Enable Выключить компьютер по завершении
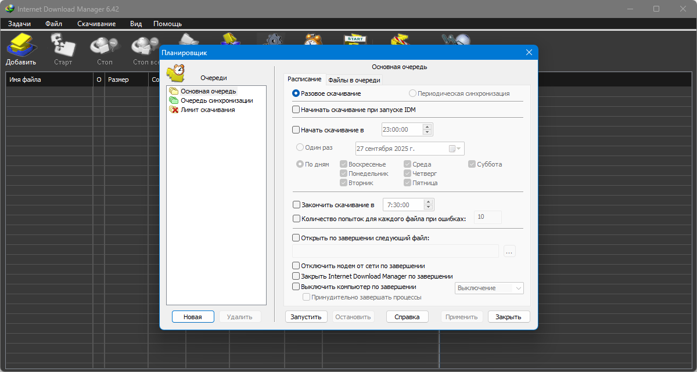 pos(296,287)
